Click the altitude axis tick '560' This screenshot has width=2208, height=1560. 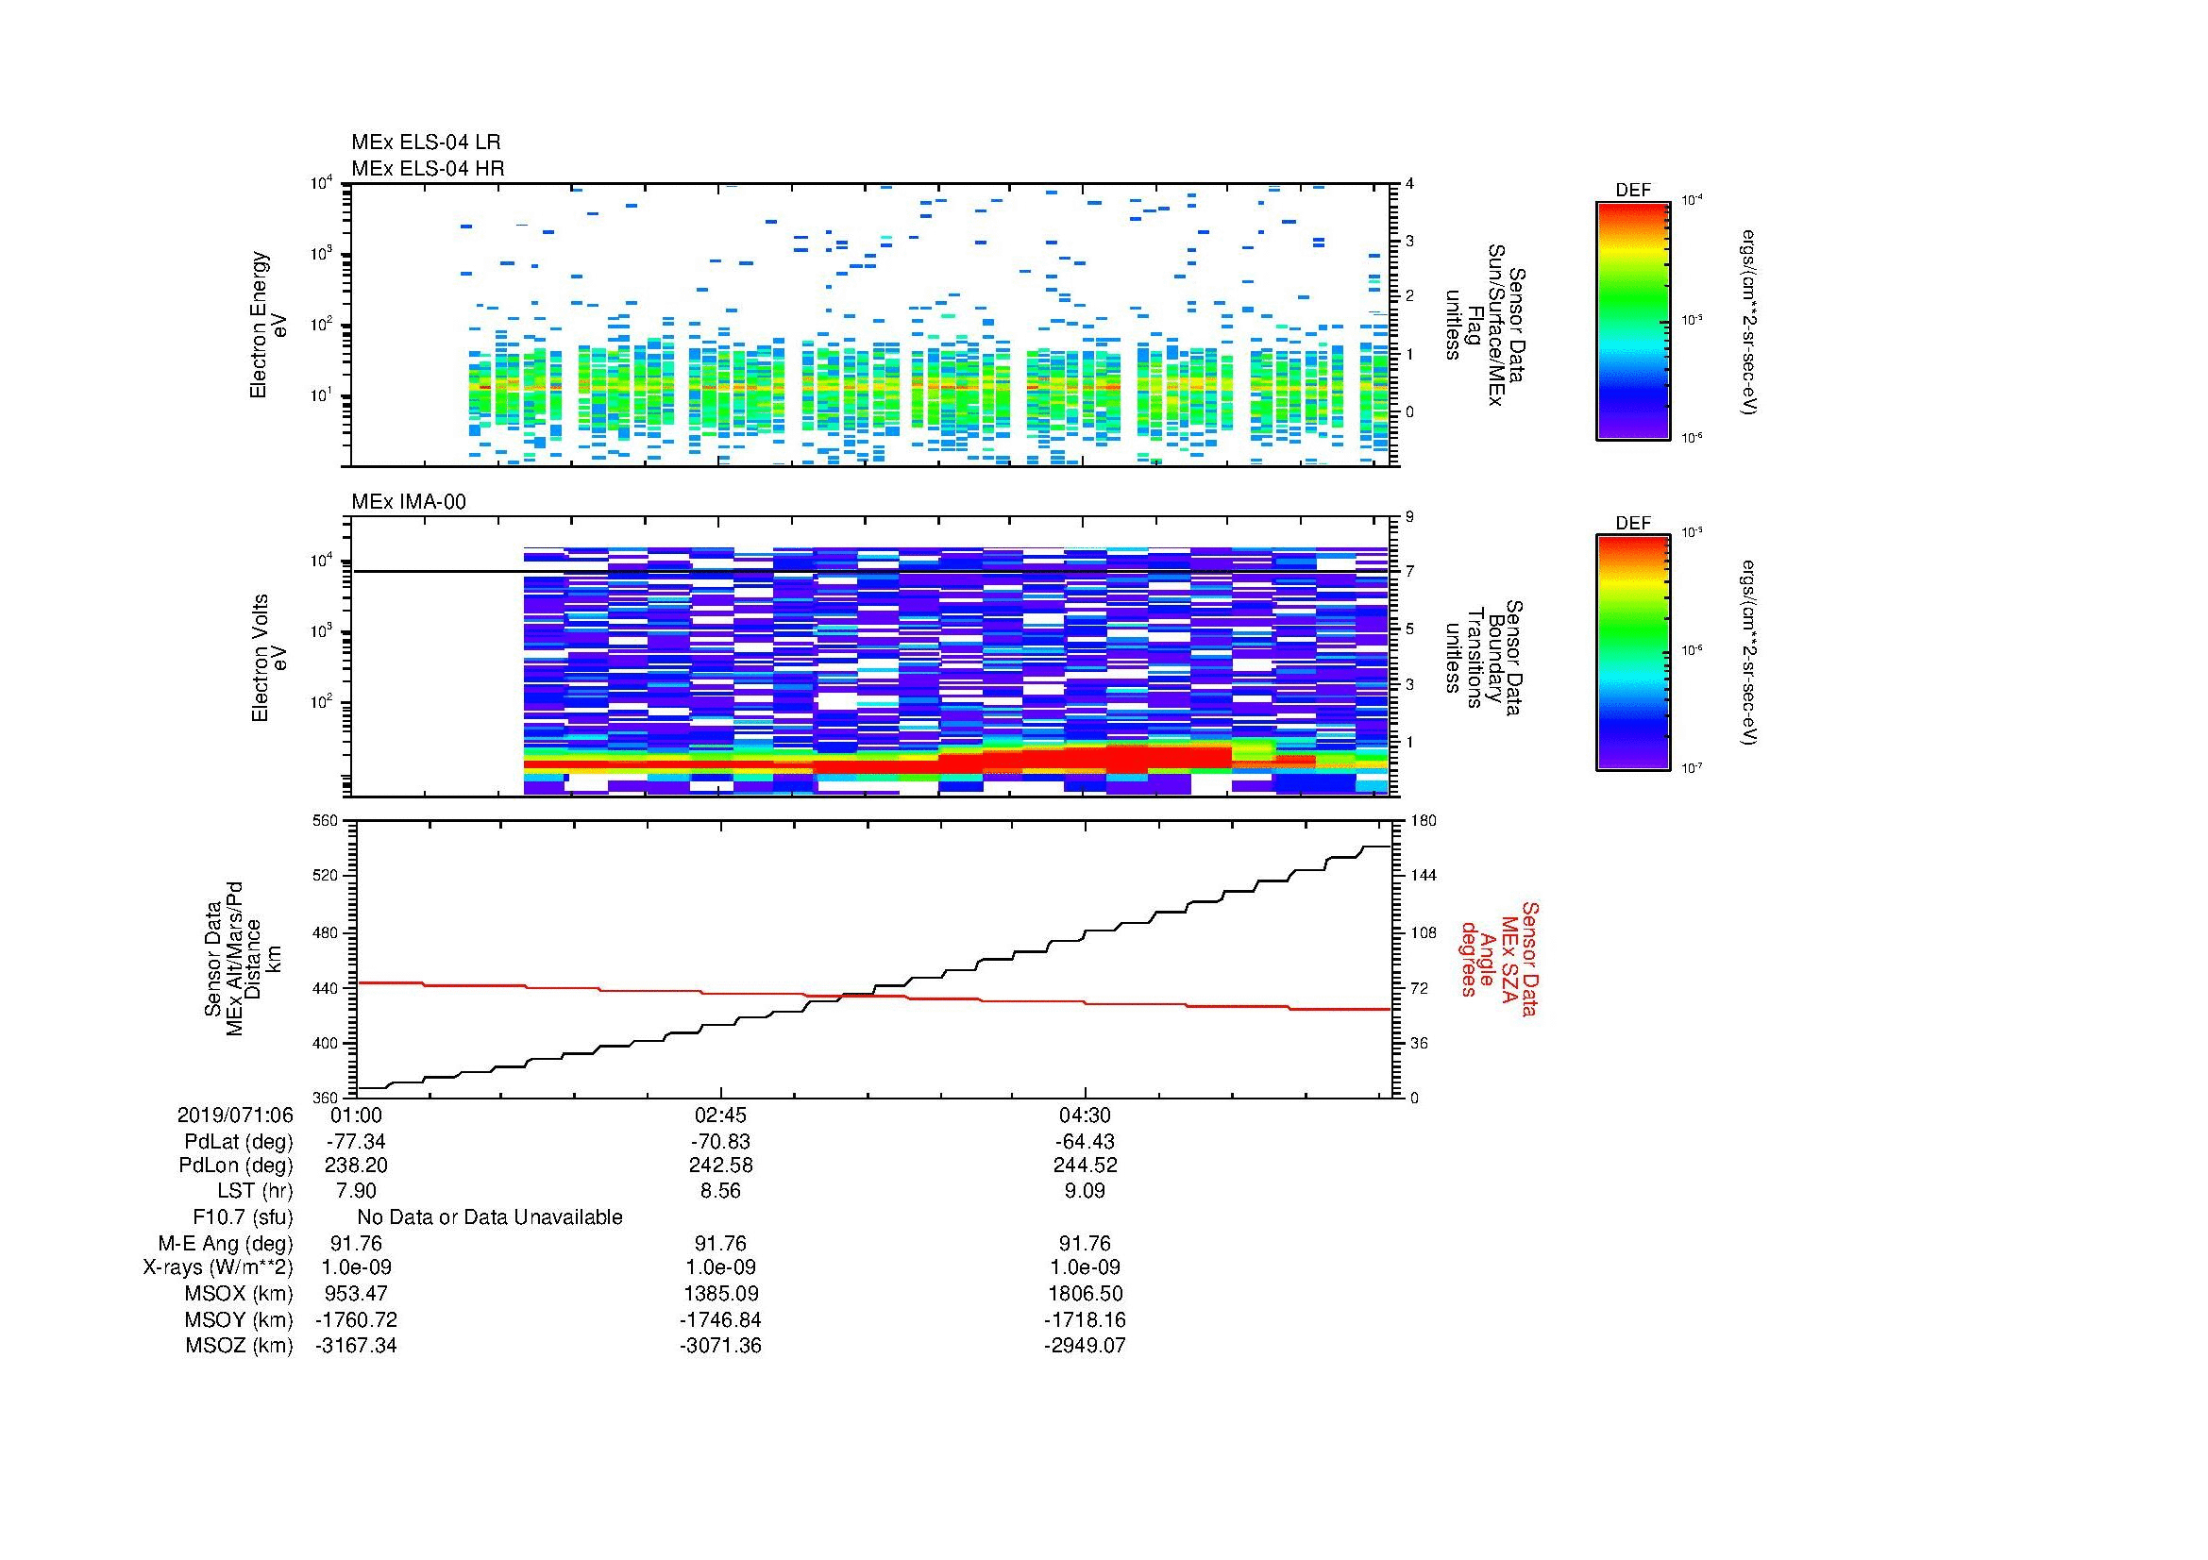tap(325, 821)
